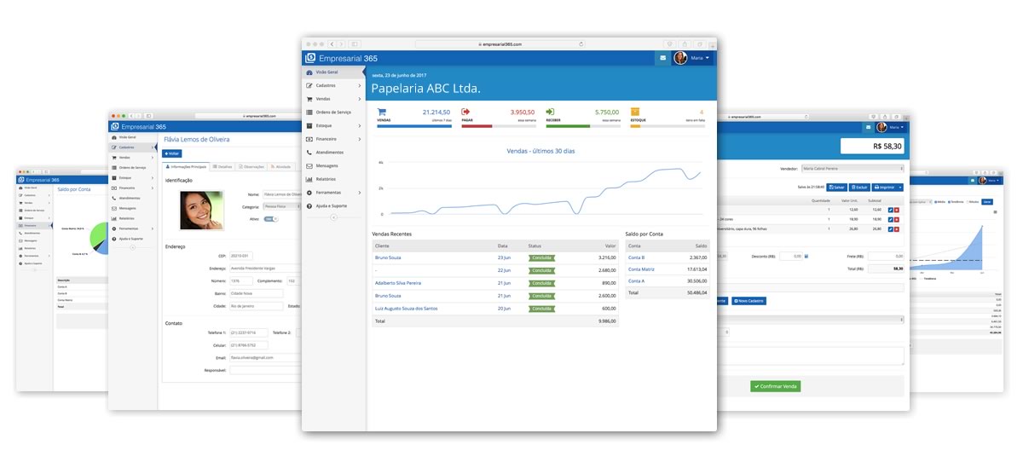The image size is (1023, 468).
Task: Click Excluir button in sale window
Action: tap(858, 186)
